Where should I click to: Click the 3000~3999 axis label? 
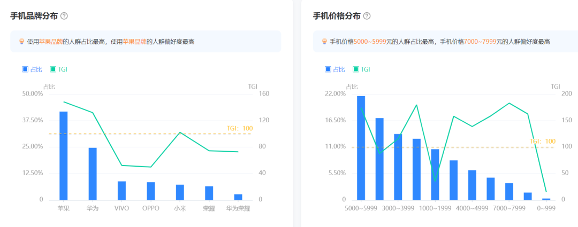398,208
